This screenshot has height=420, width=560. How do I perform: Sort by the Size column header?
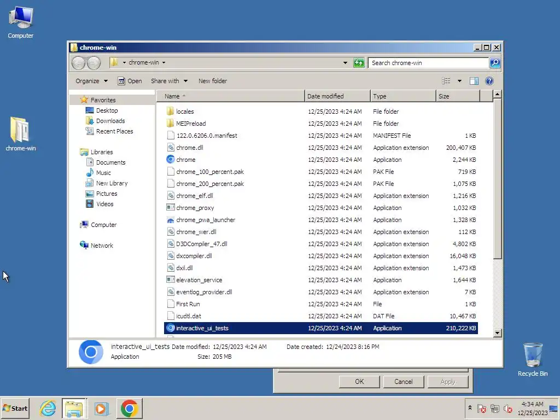[x=458, y=96]
